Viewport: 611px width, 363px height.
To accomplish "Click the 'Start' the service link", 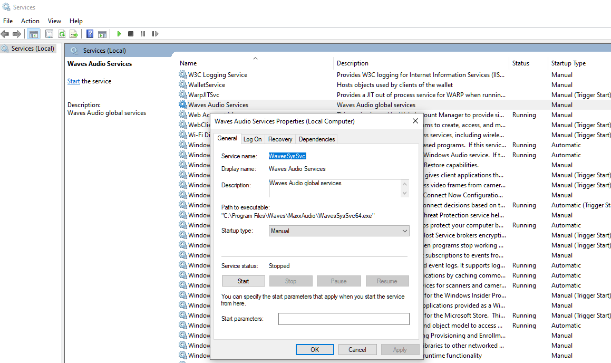I will [x=73, y=81].
